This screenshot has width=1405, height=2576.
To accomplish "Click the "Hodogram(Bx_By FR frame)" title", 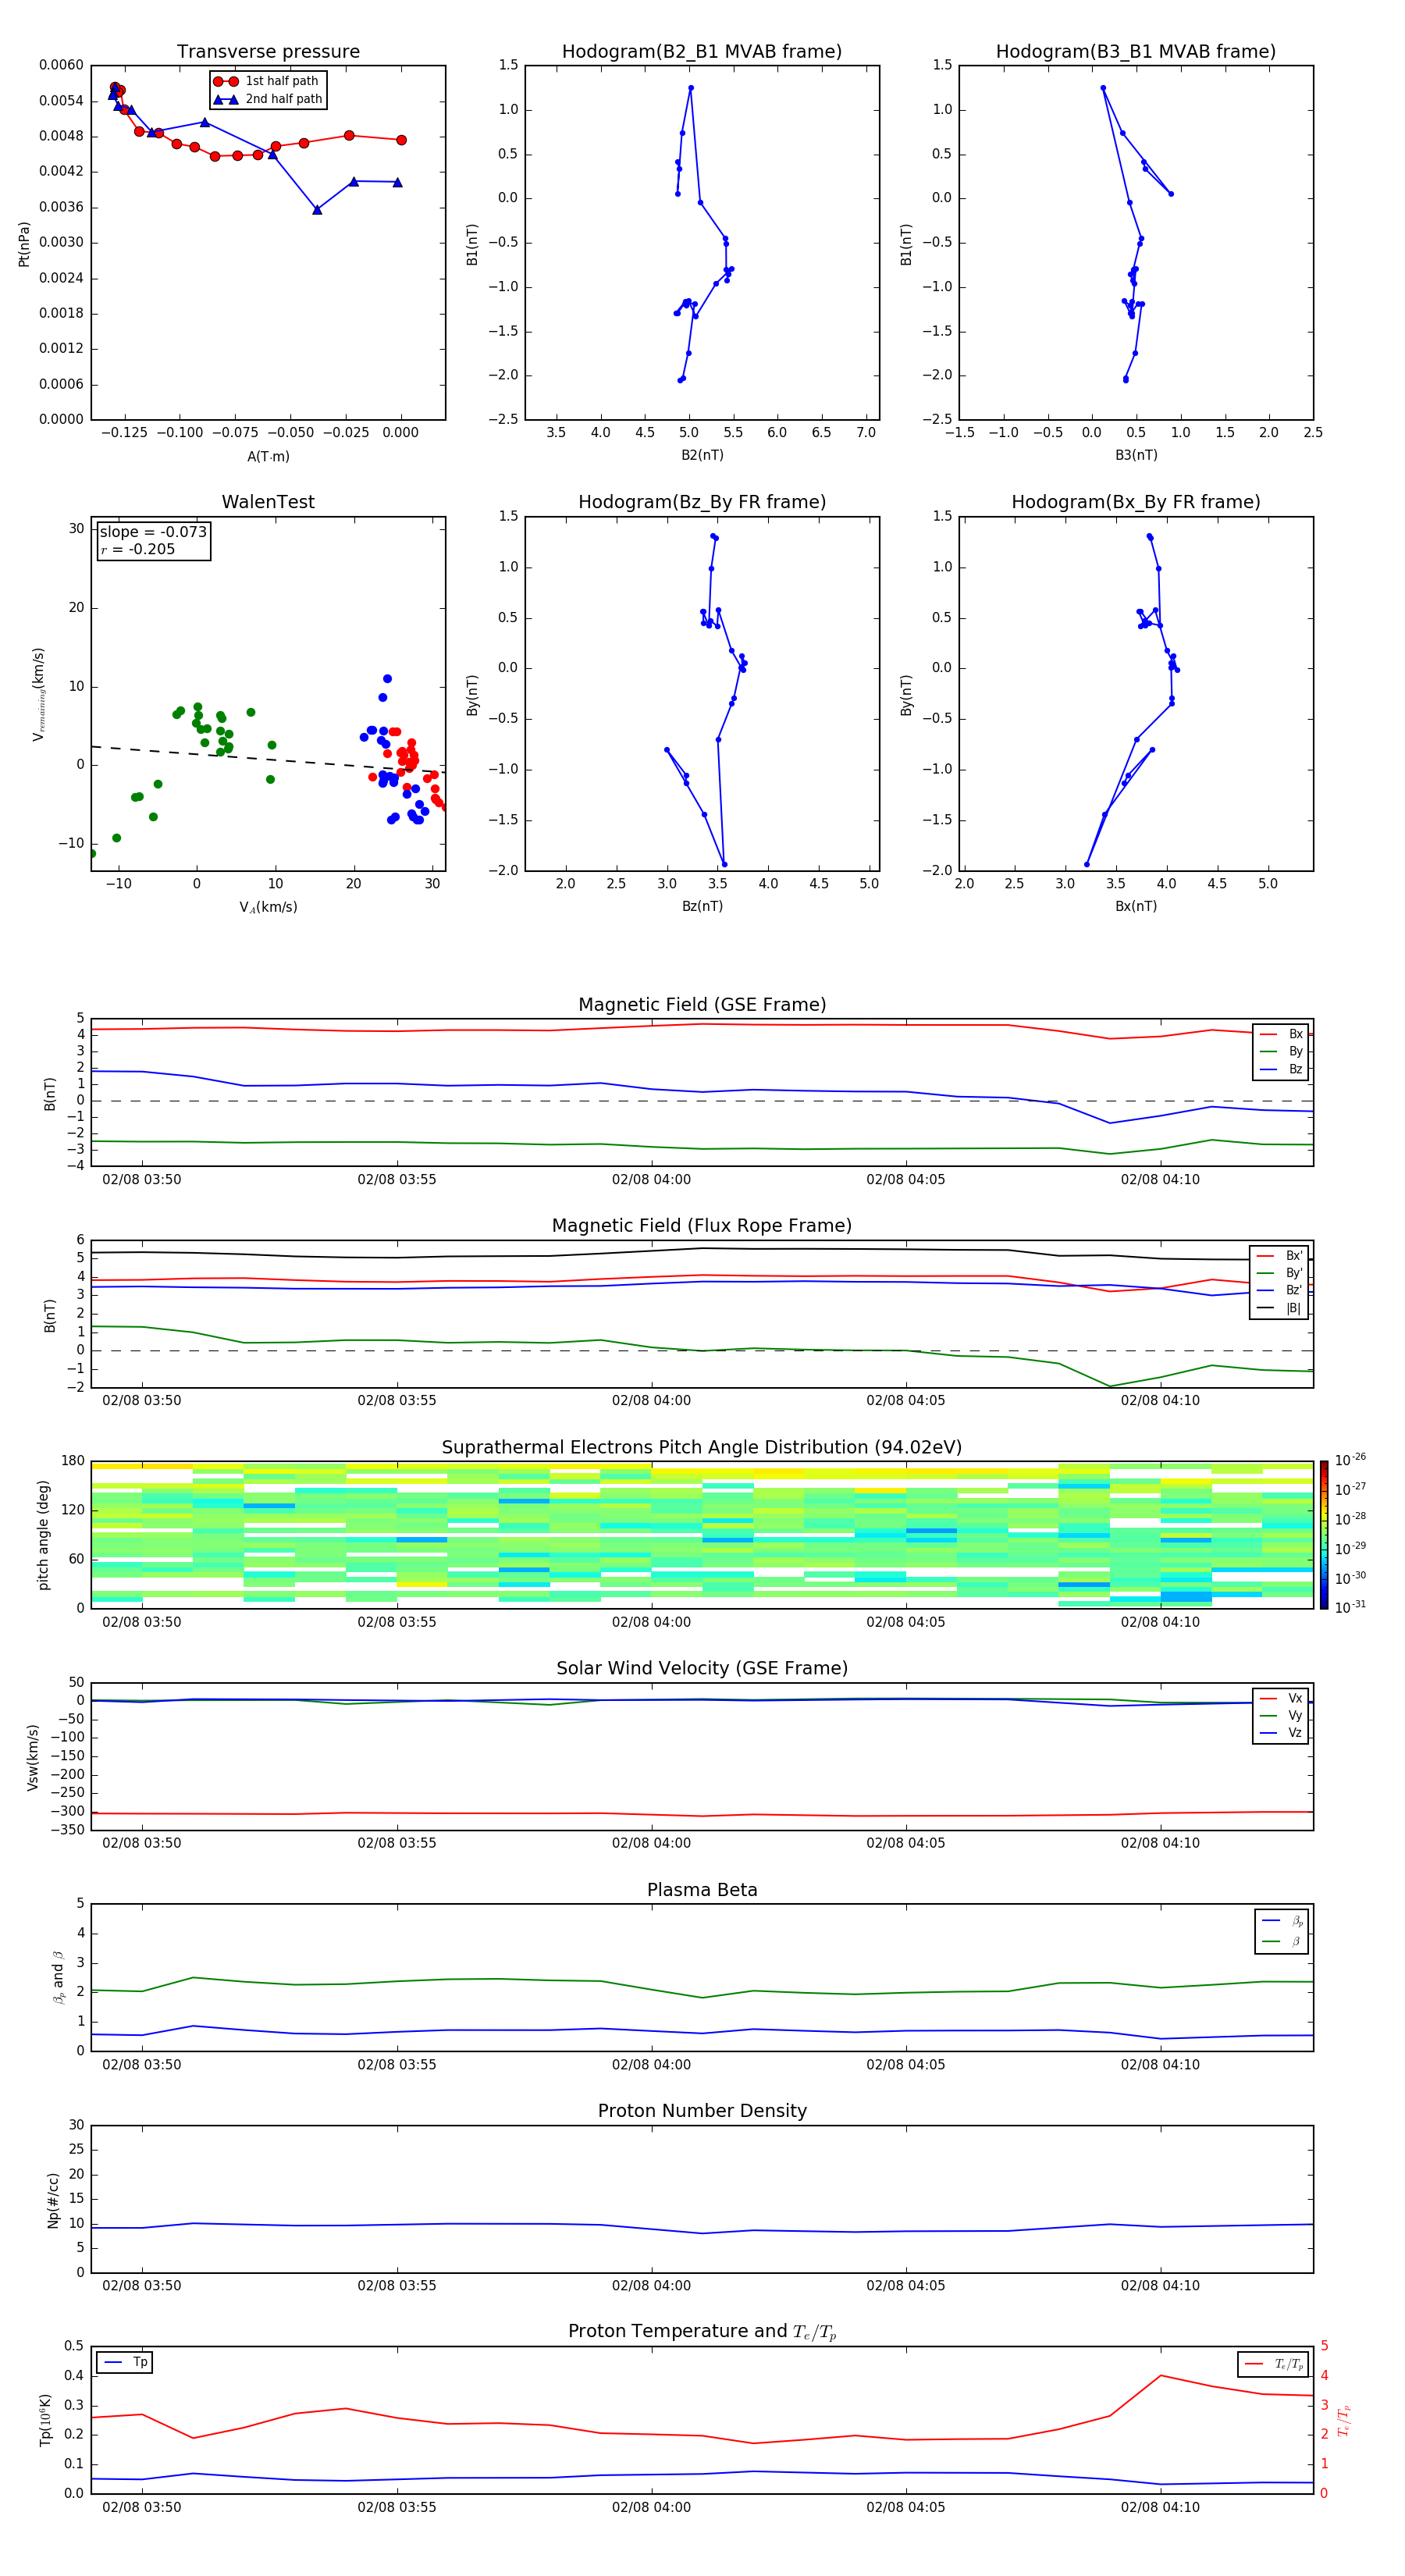I will pyautogui.click(x=1136, y=502).
